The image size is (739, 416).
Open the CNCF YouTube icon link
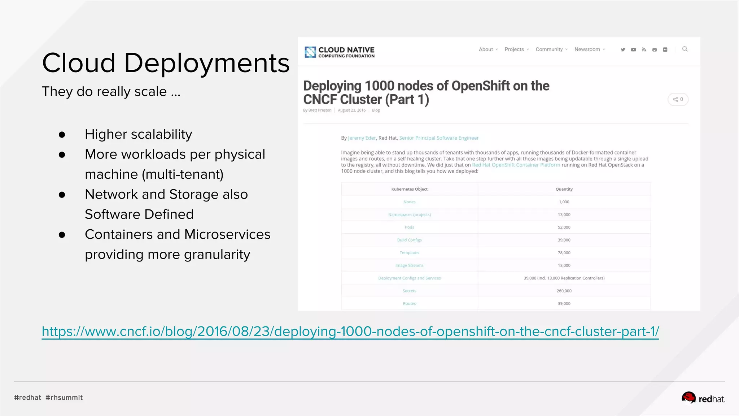[x=633, y=49]
